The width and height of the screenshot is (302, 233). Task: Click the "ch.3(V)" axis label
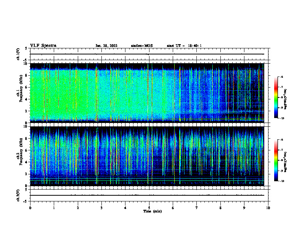pos(18,195)
